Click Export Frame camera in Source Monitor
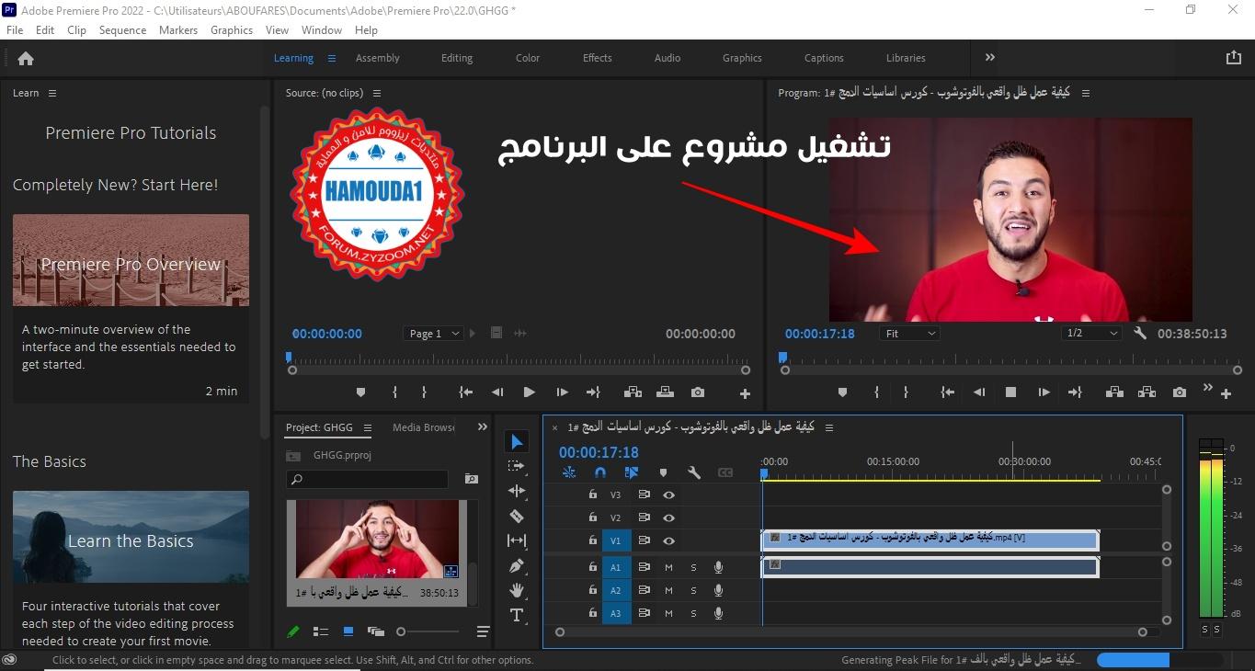This screenshot has width=1255, height=671. (698, 392)
